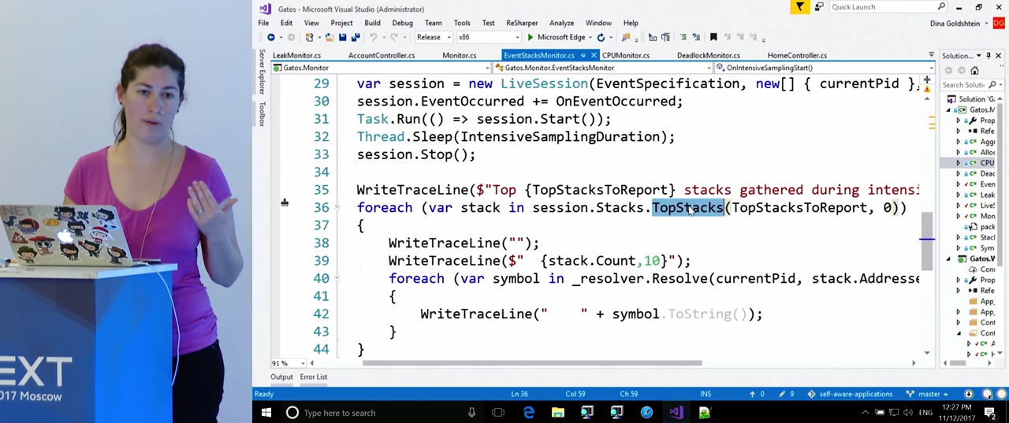This screenshot has width=1009, height=423.
Task: Switch to the Monitor.cs tab
Action: pos(459,55)
